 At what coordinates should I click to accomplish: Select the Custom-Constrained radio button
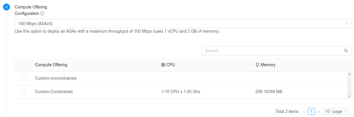click(24, 92)
